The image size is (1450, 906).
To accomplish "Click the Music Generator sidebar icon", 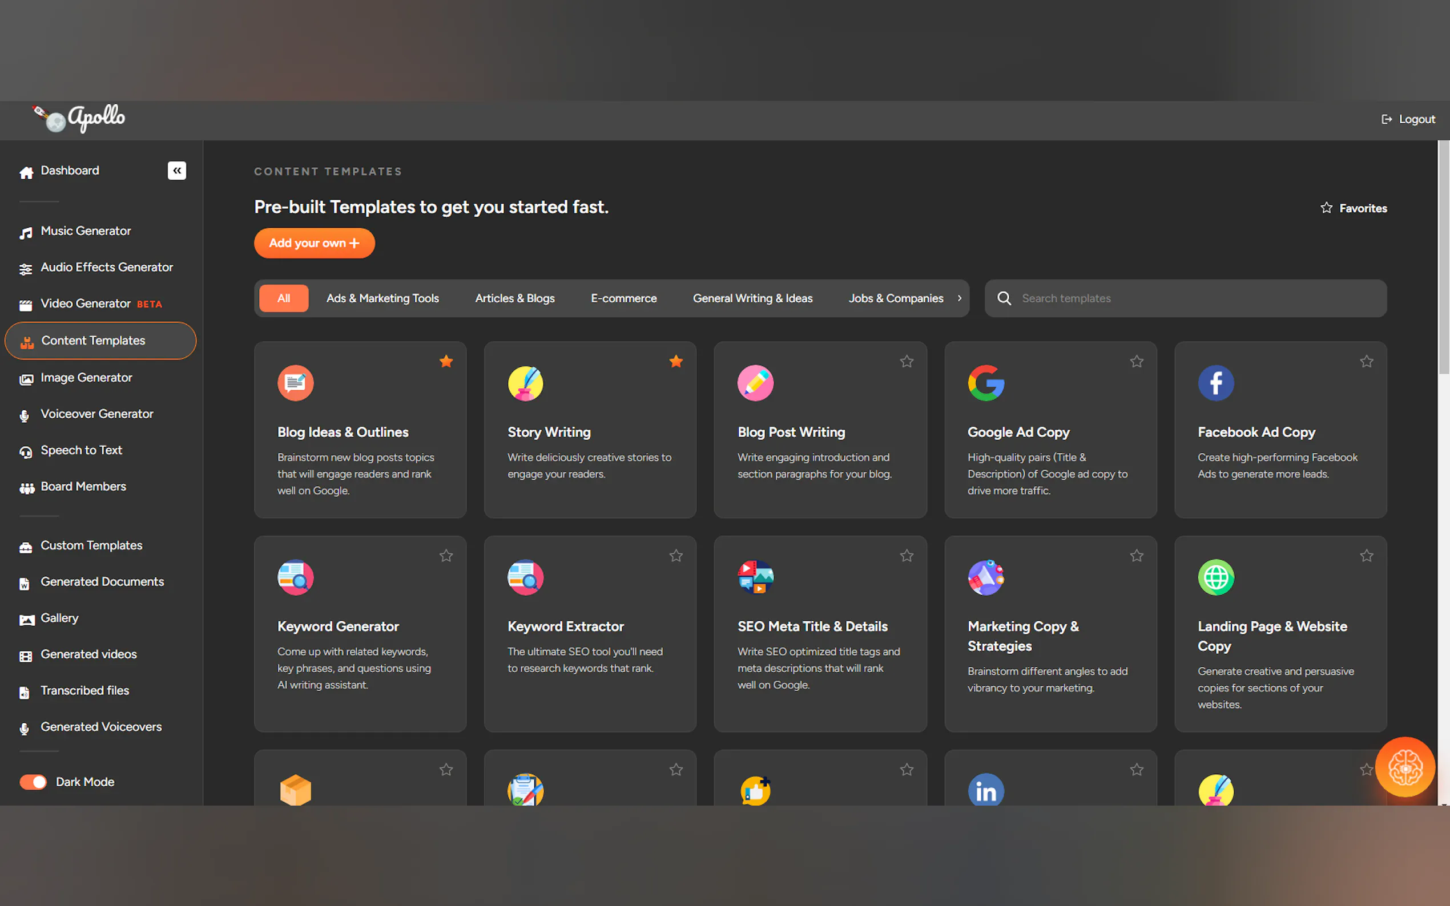I will (26, 233).
